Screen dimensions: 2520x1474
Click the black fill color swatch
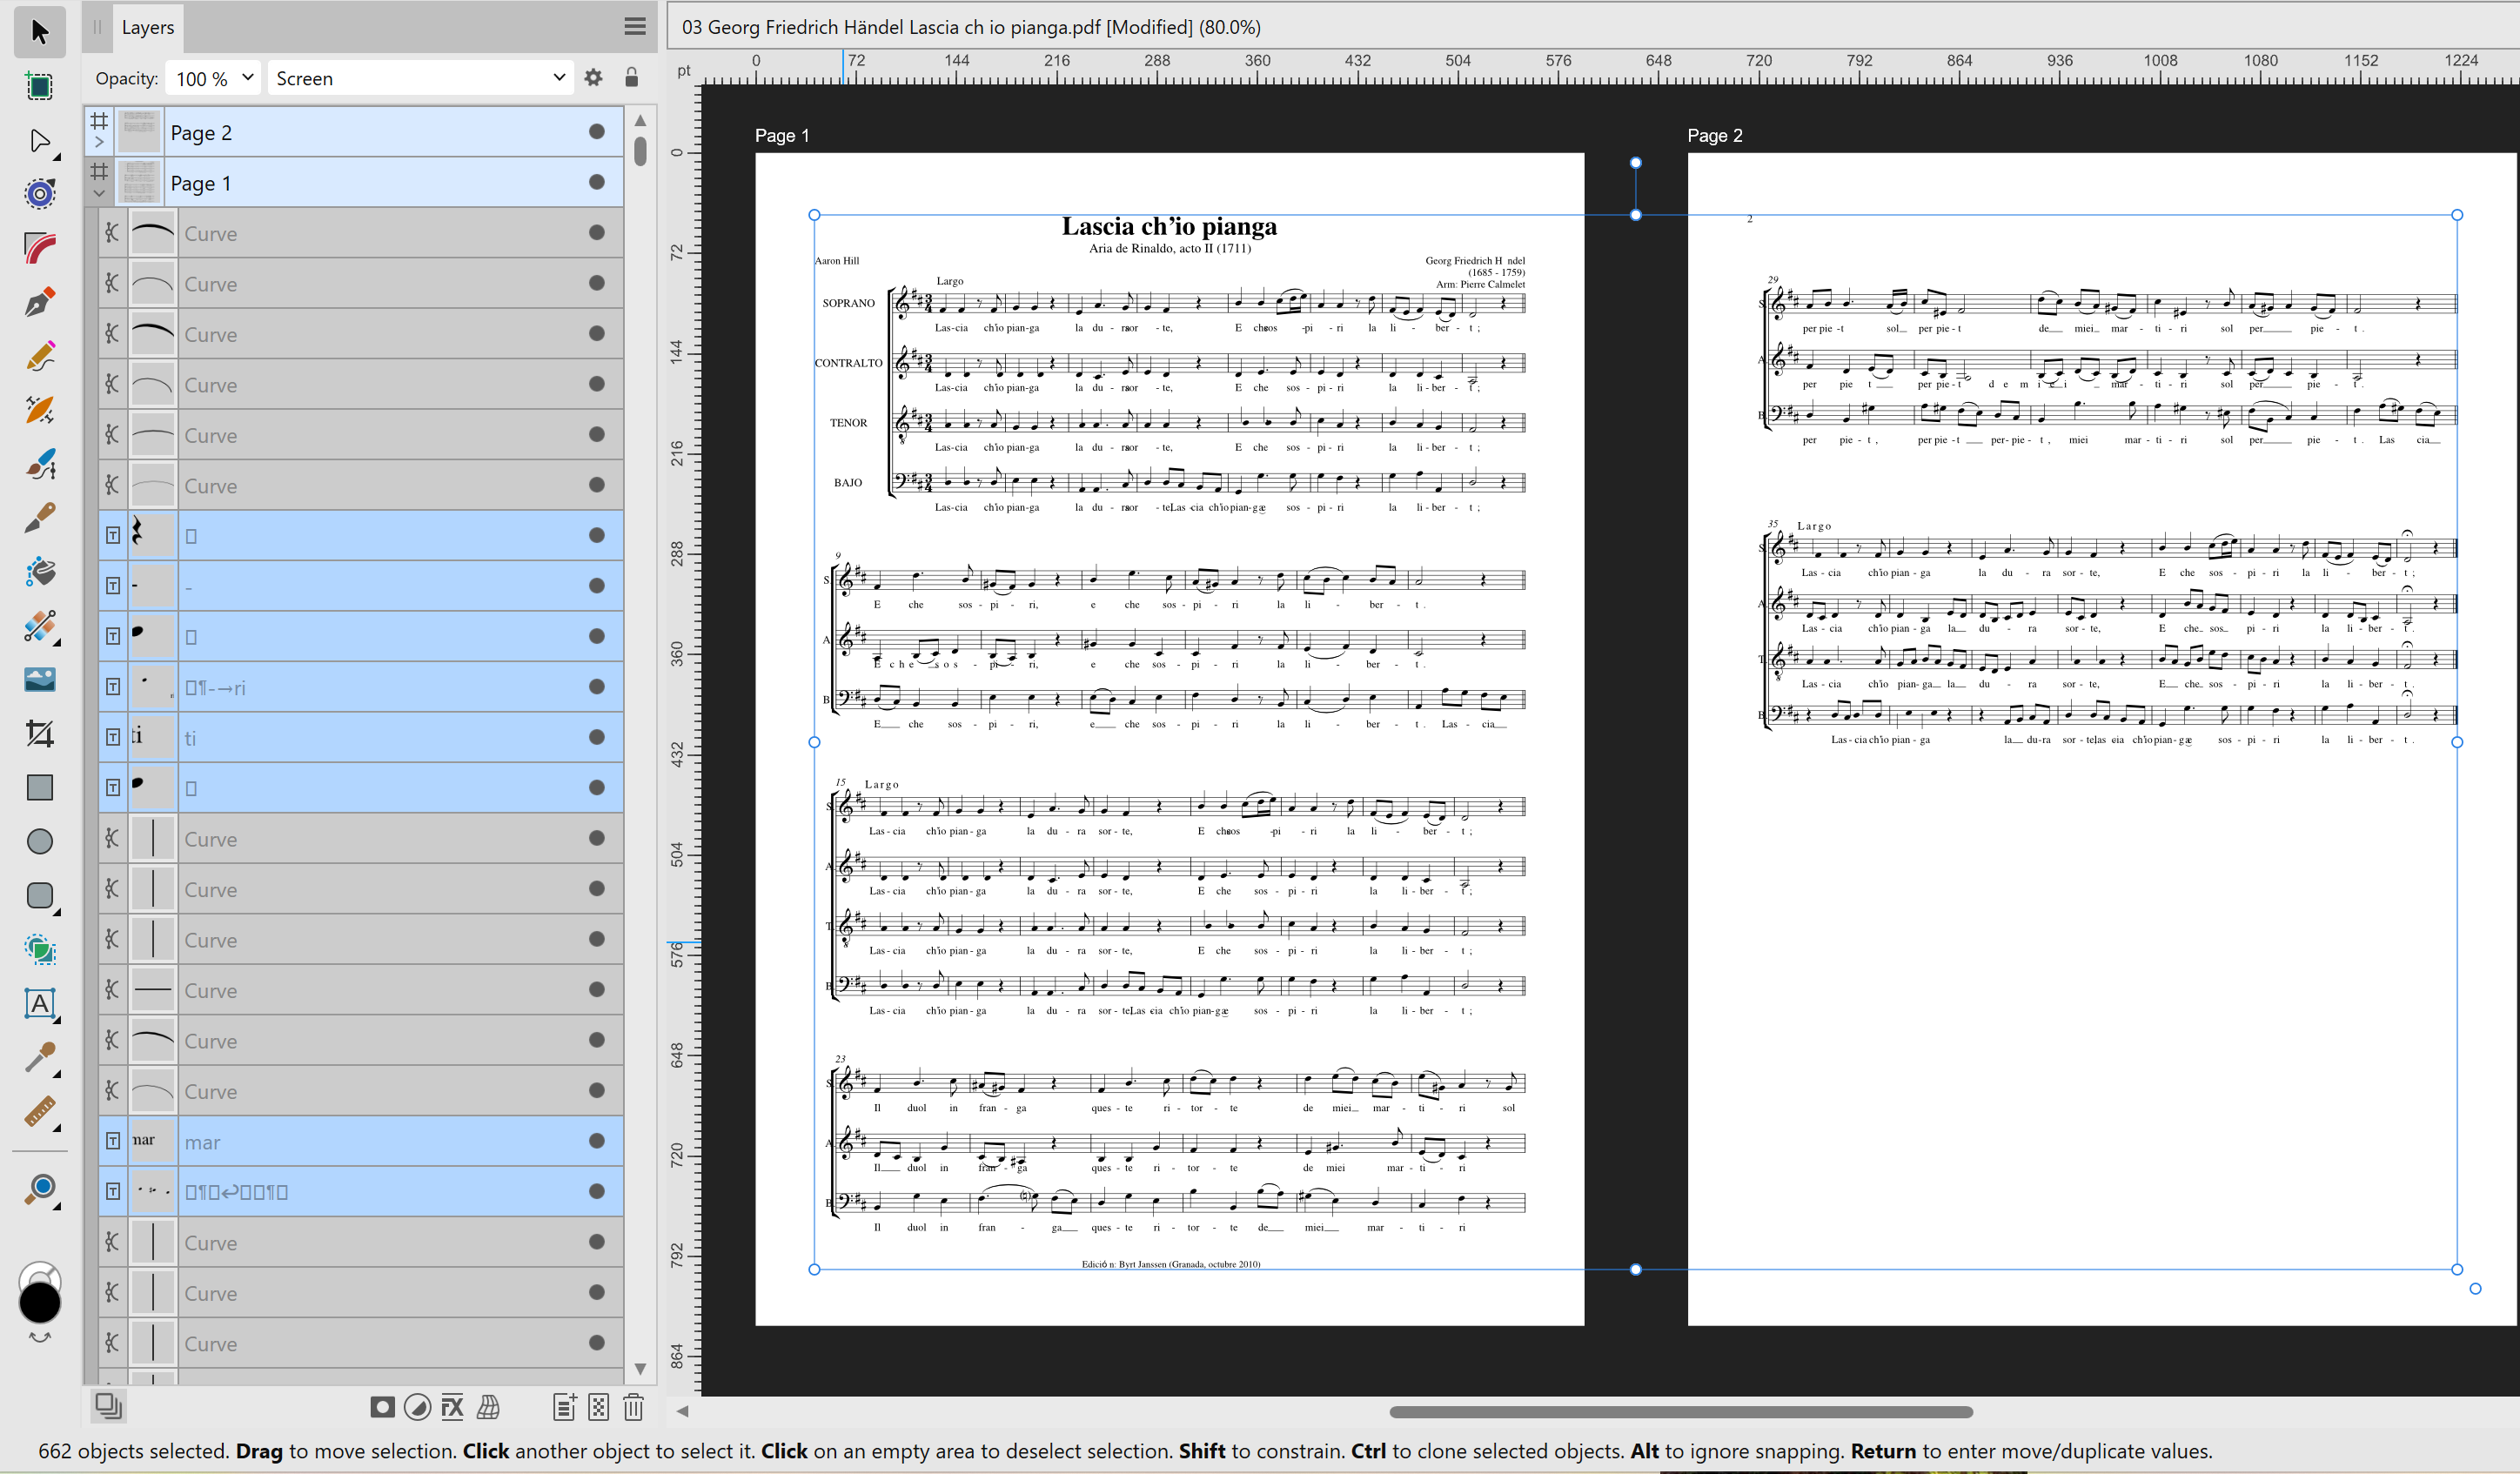pyautogui.click(x=39, y=1302)
